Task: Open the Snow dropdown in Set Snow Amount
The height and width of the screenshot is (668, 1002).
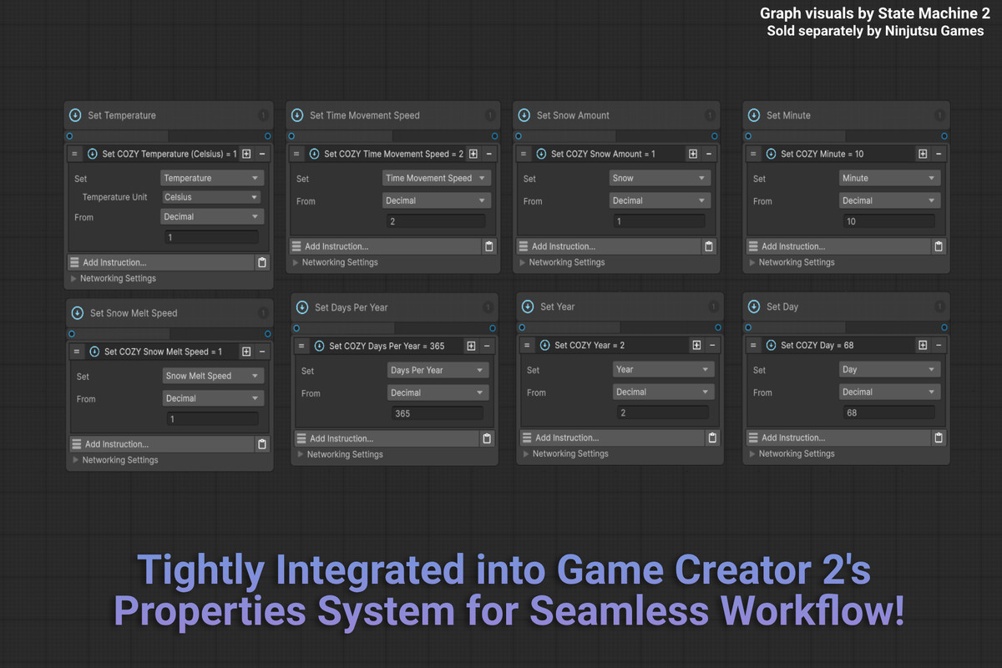Action: tap(660, 178)
